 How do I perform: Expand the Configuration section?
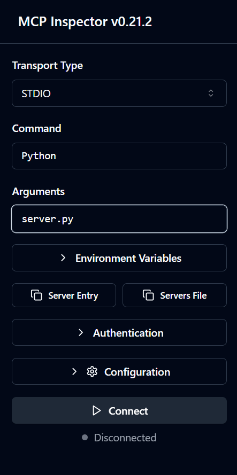pyautogui.click(x=119, y=371)
